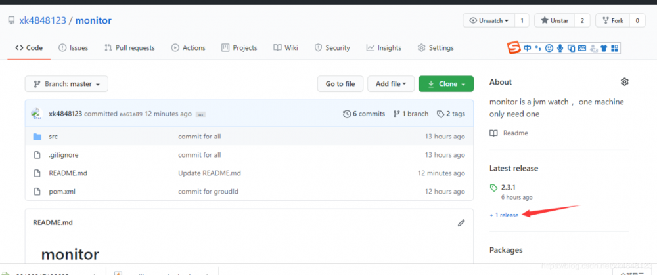The width and height of the screenshot is (657, 275).
Task: Click the .gitignore file icon
Action: 37,155
